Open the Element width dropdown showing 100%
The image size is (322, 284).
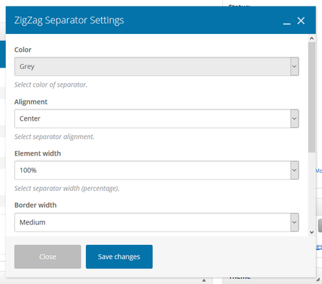(157, 170)
